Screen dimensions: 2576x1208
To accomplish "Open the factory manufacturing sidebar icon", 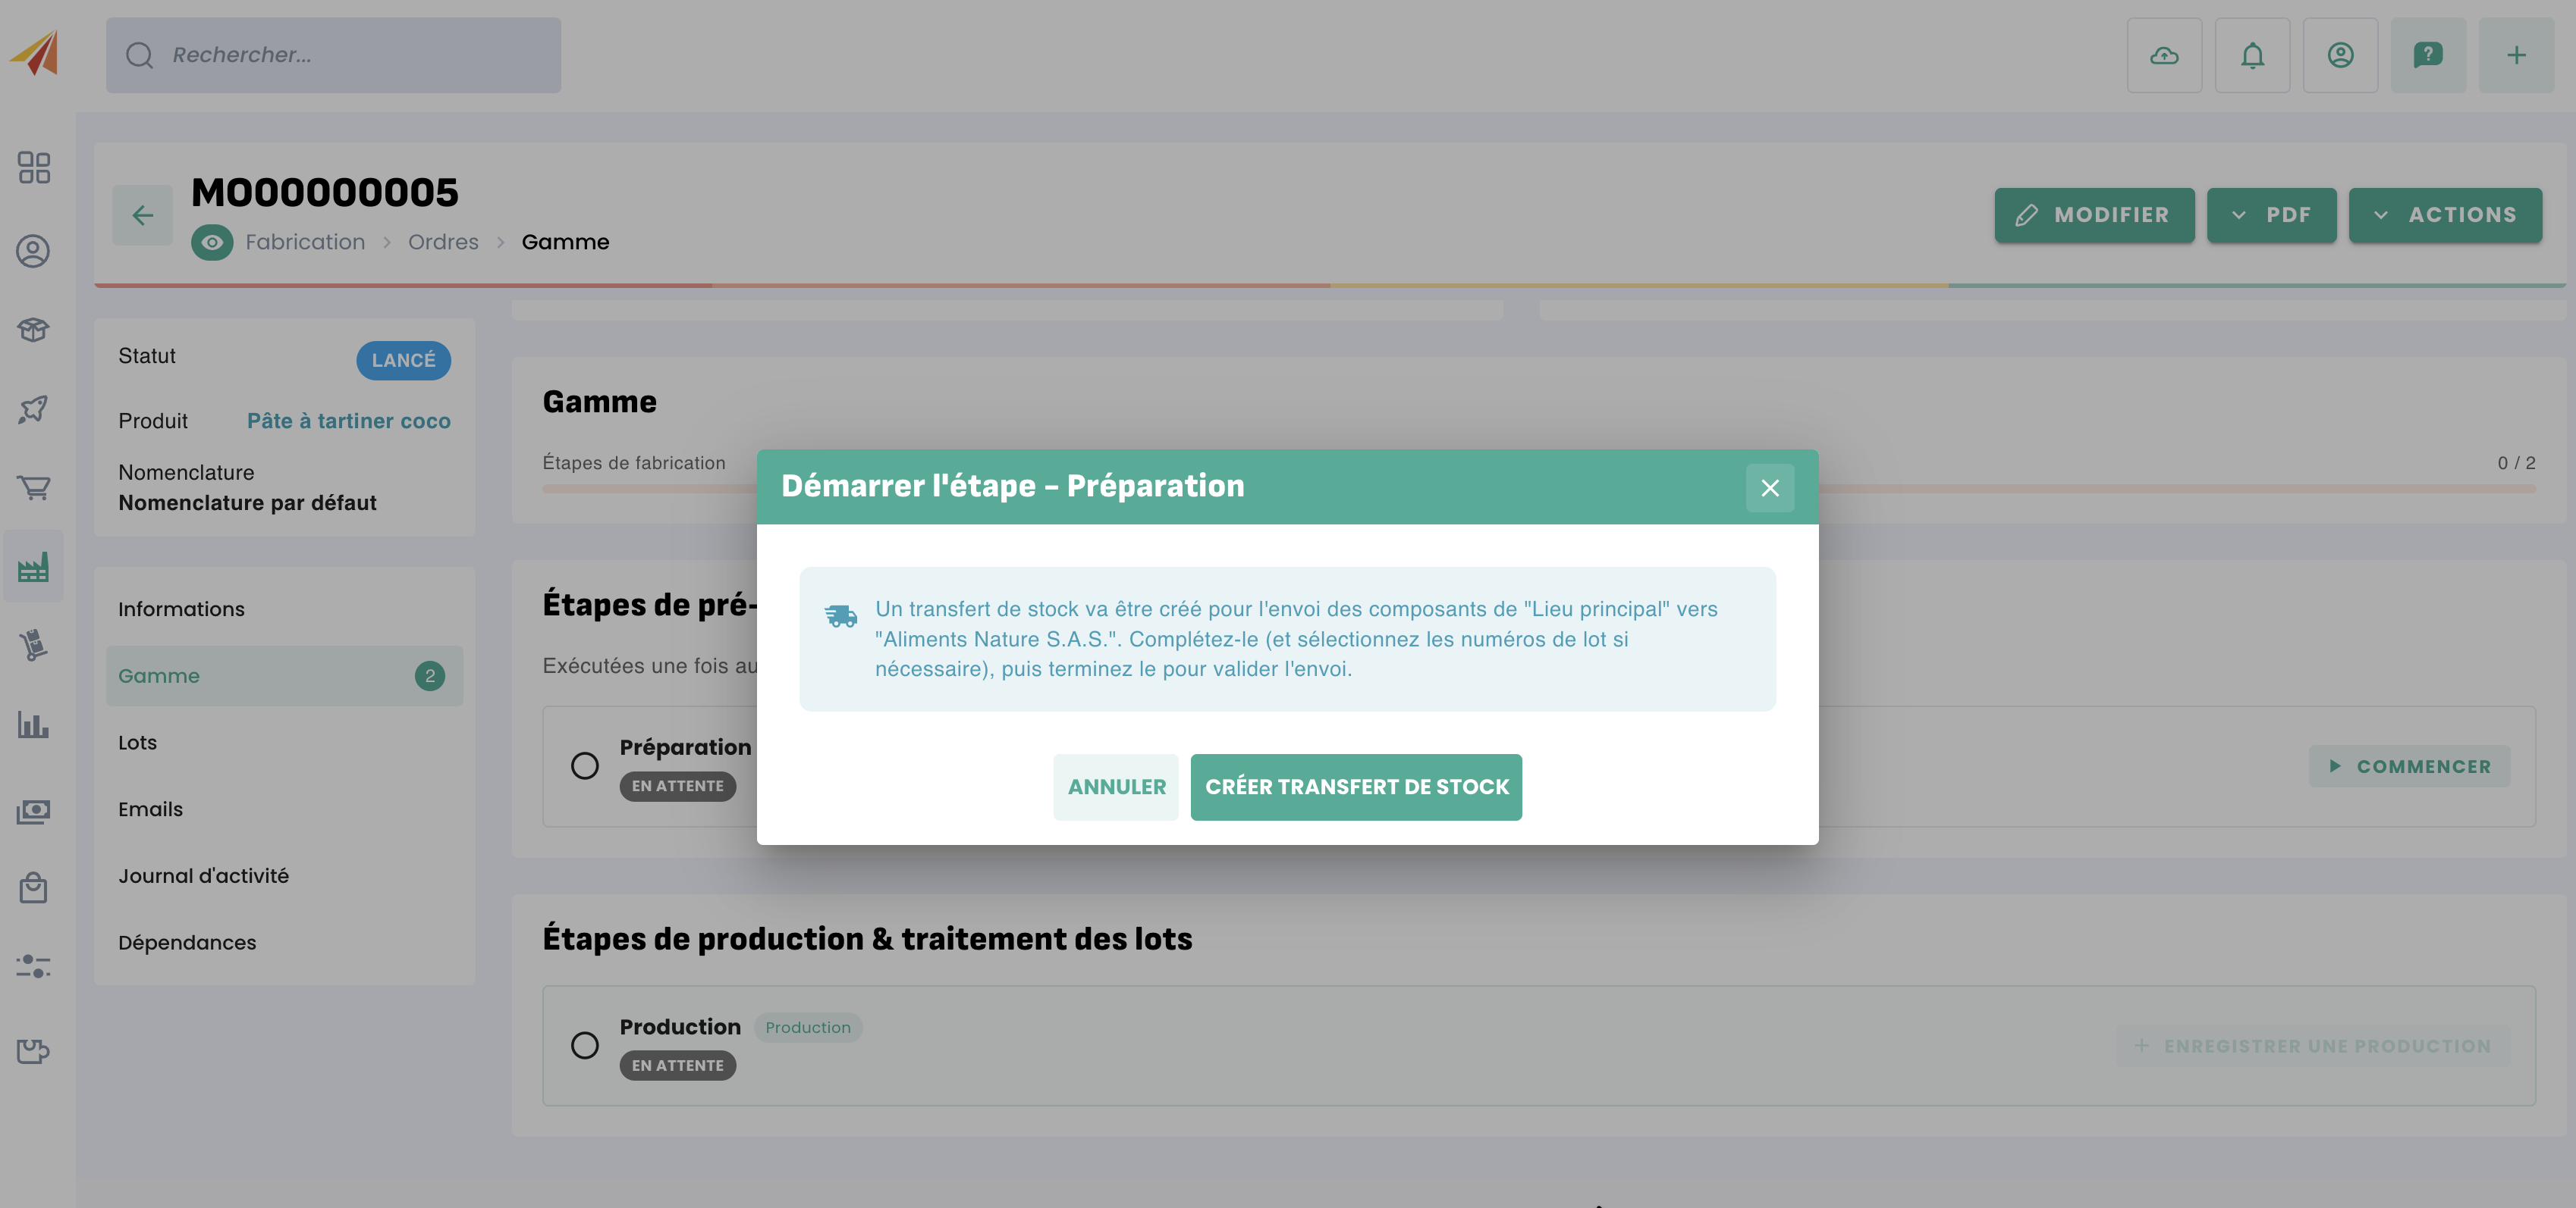I will tap(34, 568).
